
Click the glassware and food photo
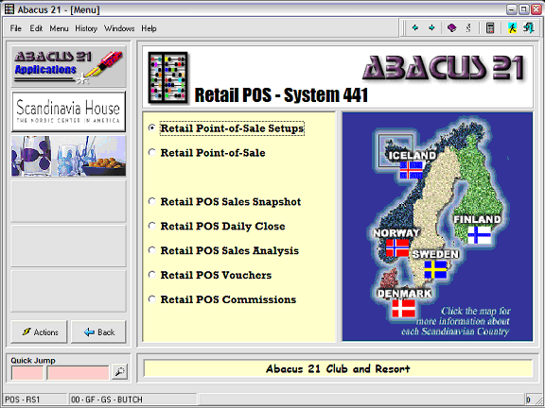68,156
